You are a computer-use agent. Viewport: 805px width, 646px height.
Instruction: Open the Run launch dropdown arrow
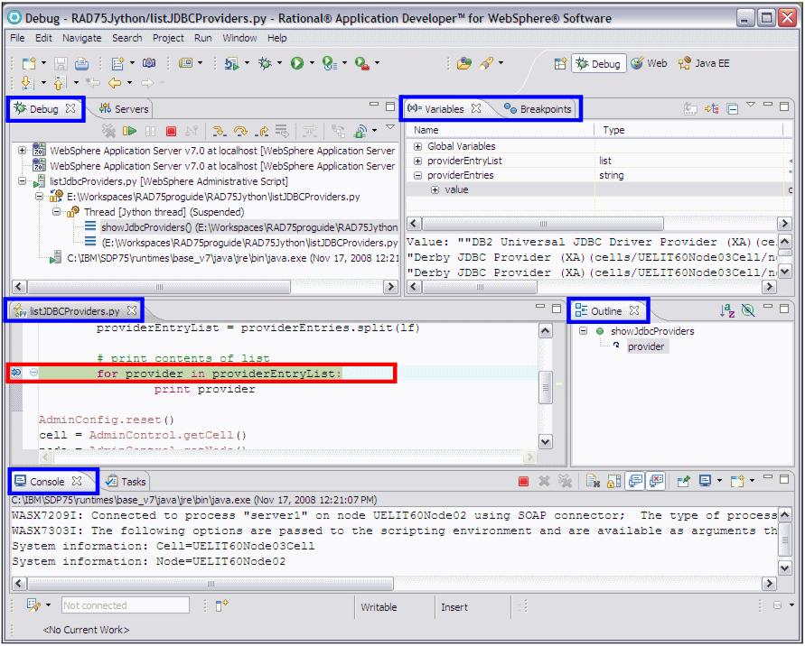coord(311,63)
